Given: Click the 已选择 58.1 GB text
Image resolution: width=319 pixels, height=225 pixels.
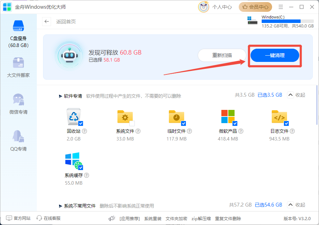Looking at the screenshot, I should coord(104,60).
